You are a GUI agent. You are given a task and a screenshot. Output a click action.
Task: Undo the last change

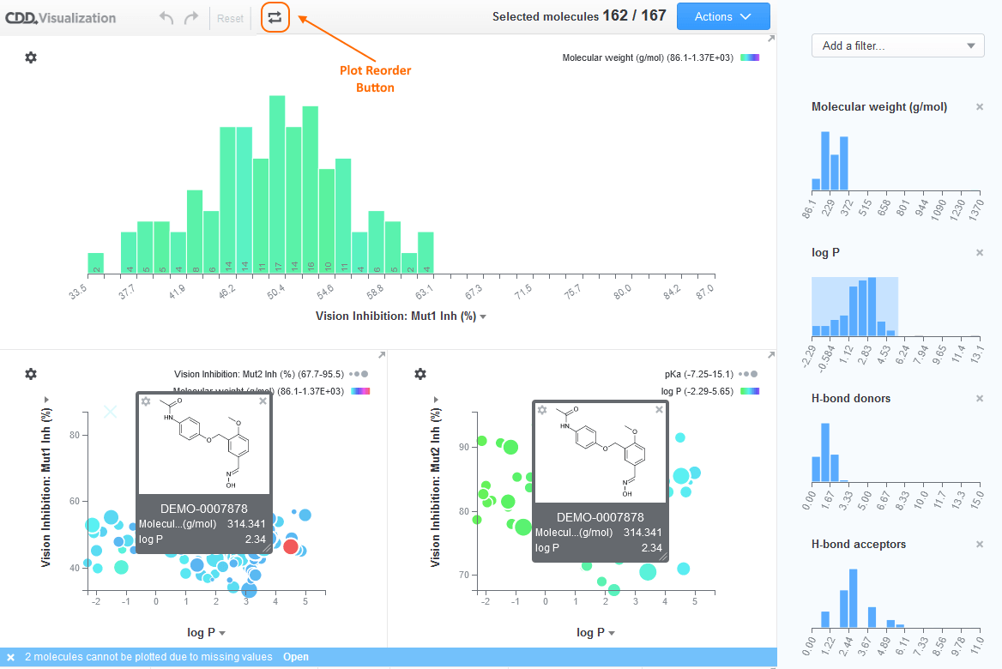(166, 17)
